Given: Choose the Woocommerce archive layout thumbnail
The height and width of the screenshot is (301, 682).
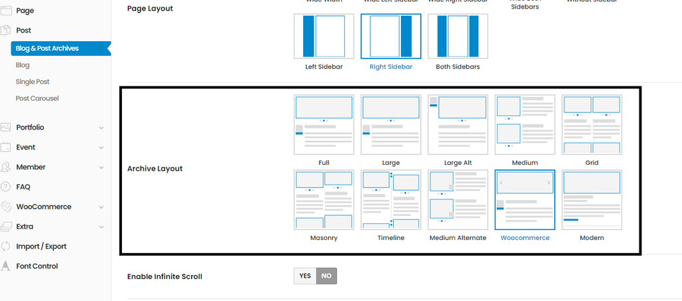Looking at the screenshot, I should [x=525, y=199].
